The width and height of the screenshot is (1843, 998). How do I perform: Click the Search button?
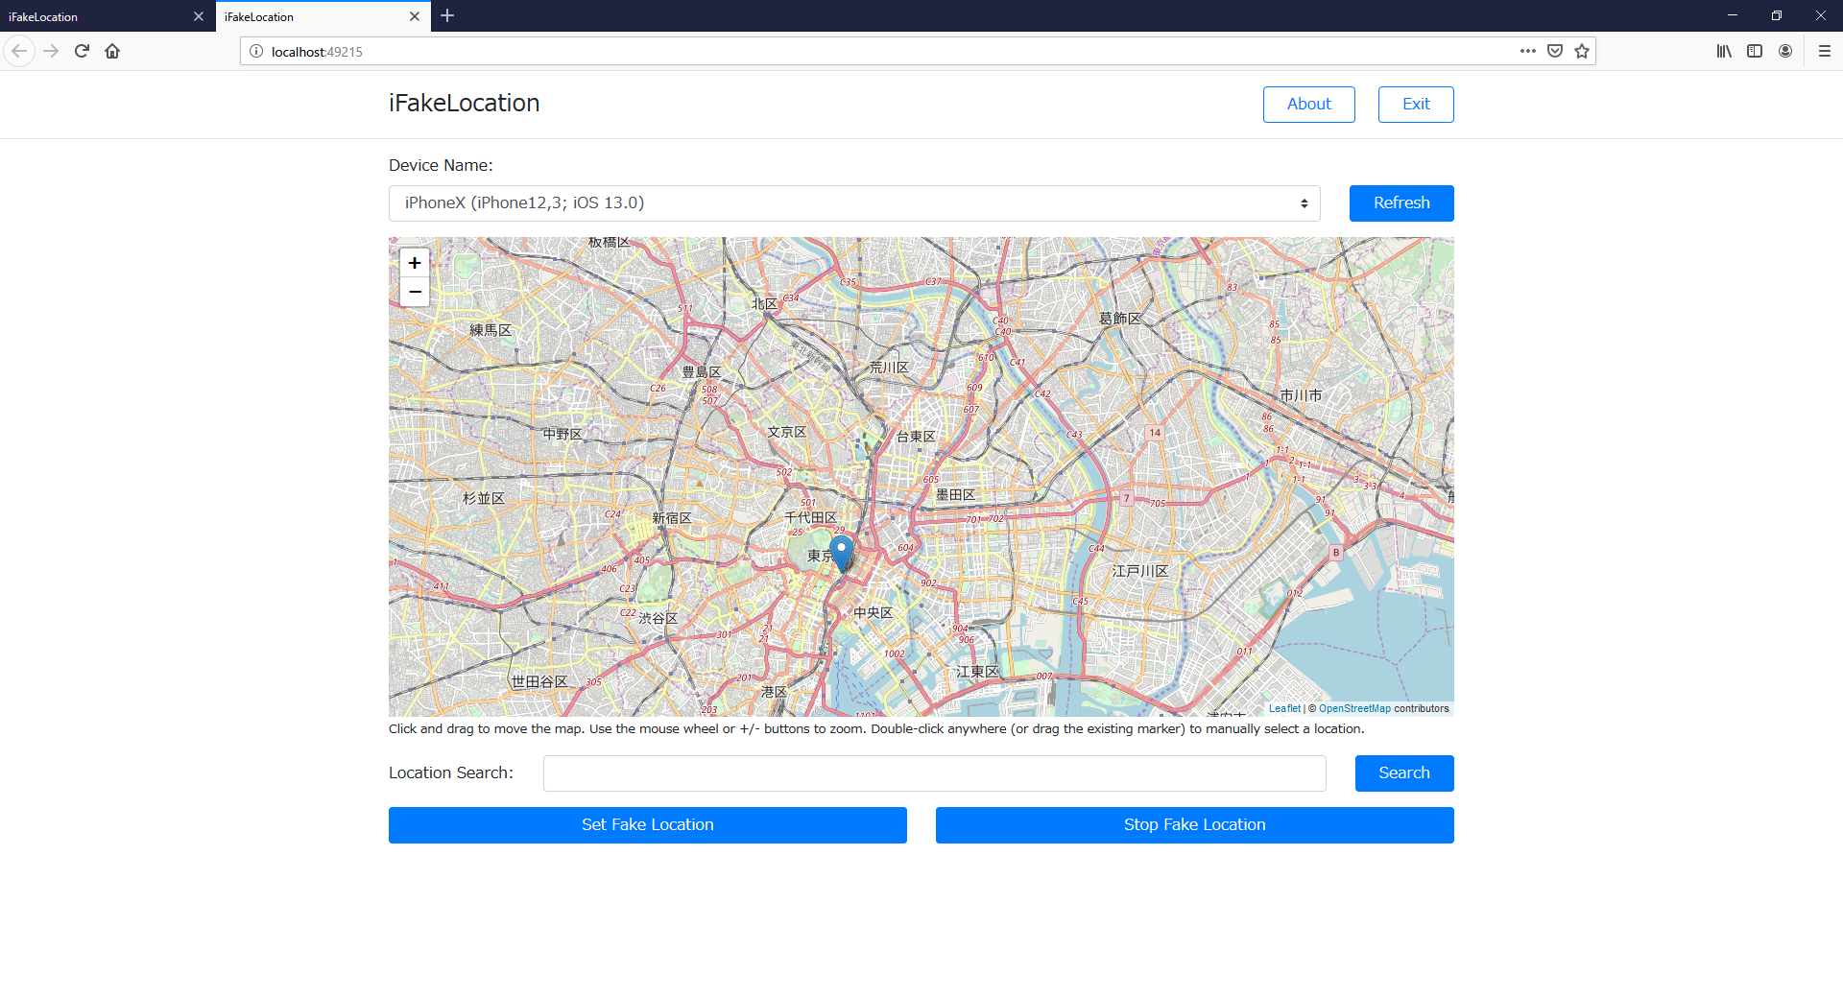[1404, 773]
